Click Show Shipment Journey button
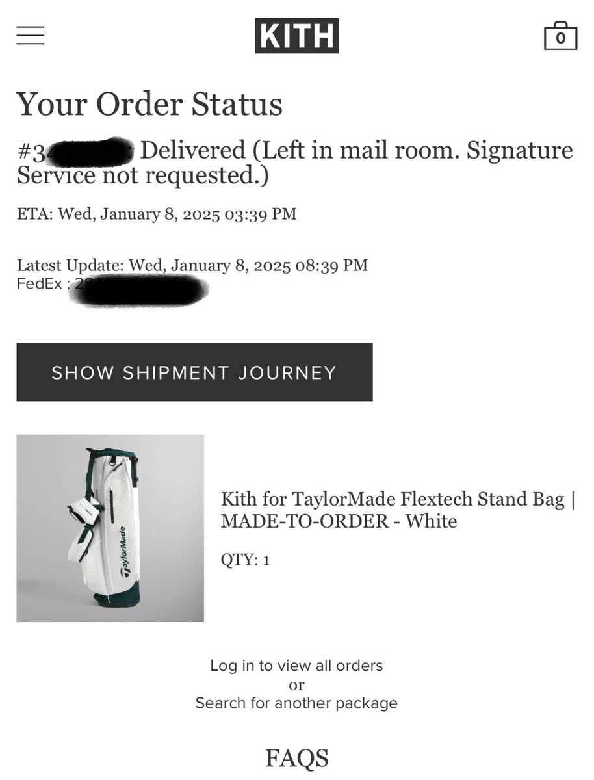This screenshot has height=780, width=594. (x=194, y=372)
